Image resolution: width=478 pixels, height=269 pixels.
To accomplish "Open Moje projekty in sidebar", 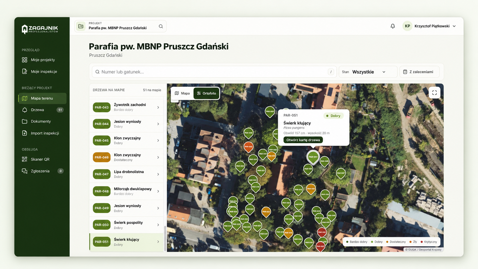I will (42, 60).
